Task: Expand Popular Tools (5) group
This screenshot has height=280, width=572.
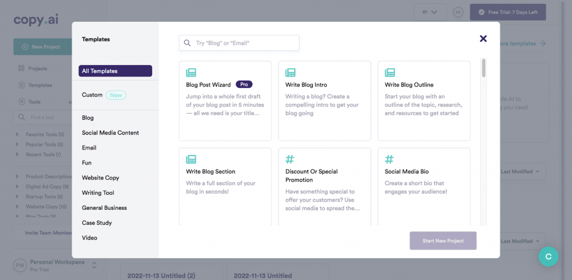Action: point(17,144)
